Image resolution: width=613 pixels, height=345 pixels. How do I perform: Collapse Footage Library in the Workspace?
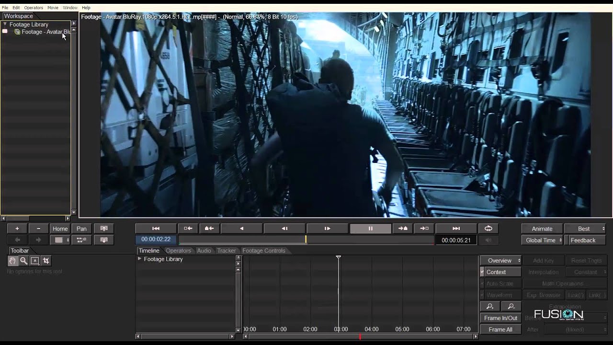[x=5, y=24]
